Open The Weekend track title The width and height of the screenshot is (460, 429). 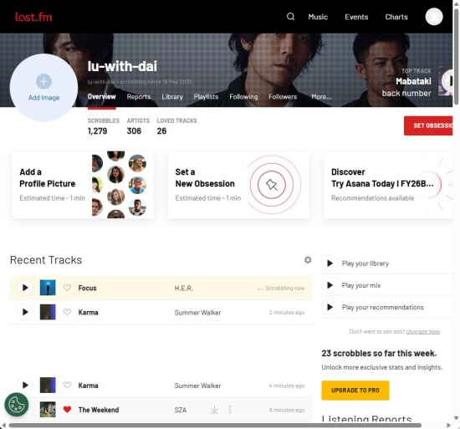(99, 410)
